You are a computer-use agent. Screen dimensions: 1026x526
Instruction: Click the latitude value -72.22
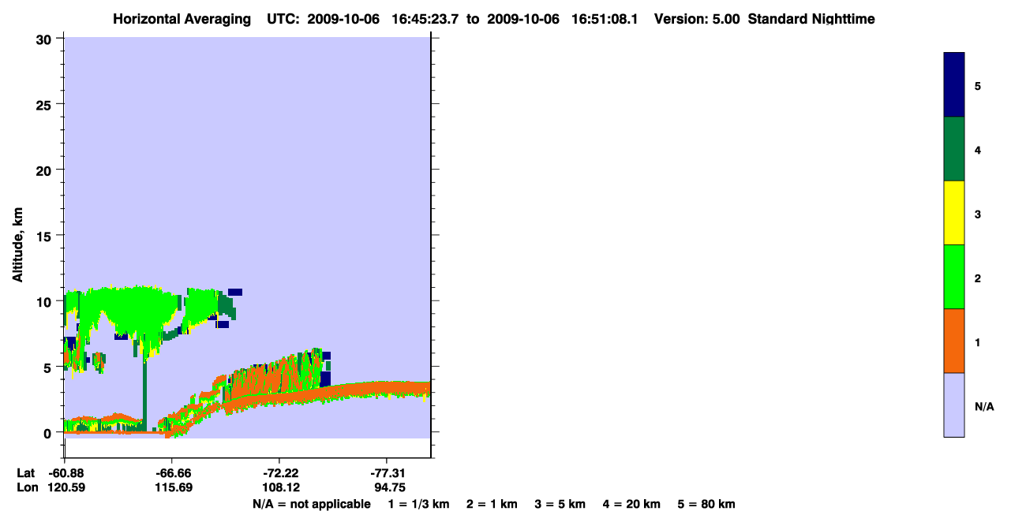point(279,473)
